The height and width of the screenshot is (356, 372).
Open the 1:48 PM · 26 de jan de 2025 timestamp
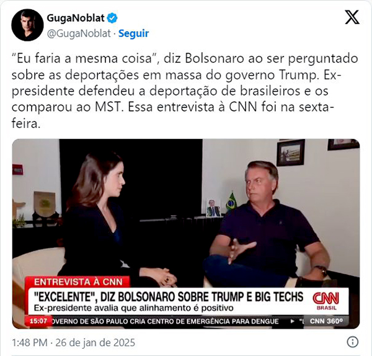(74, 342)
